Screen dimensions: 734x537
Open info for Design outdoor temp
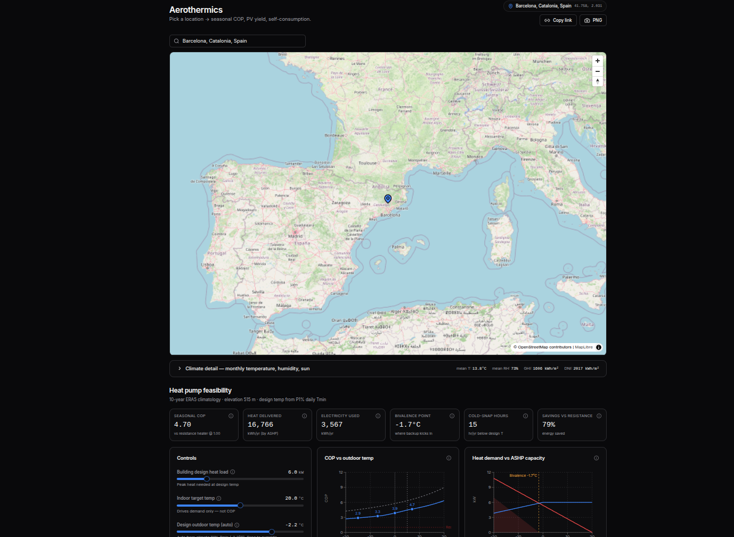click(237, 525)
